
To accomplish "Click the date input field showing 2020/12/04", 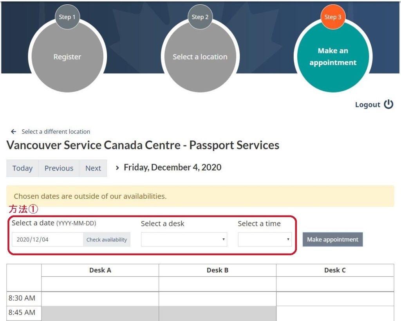I will pyautogui.click(x=47, y=239).
